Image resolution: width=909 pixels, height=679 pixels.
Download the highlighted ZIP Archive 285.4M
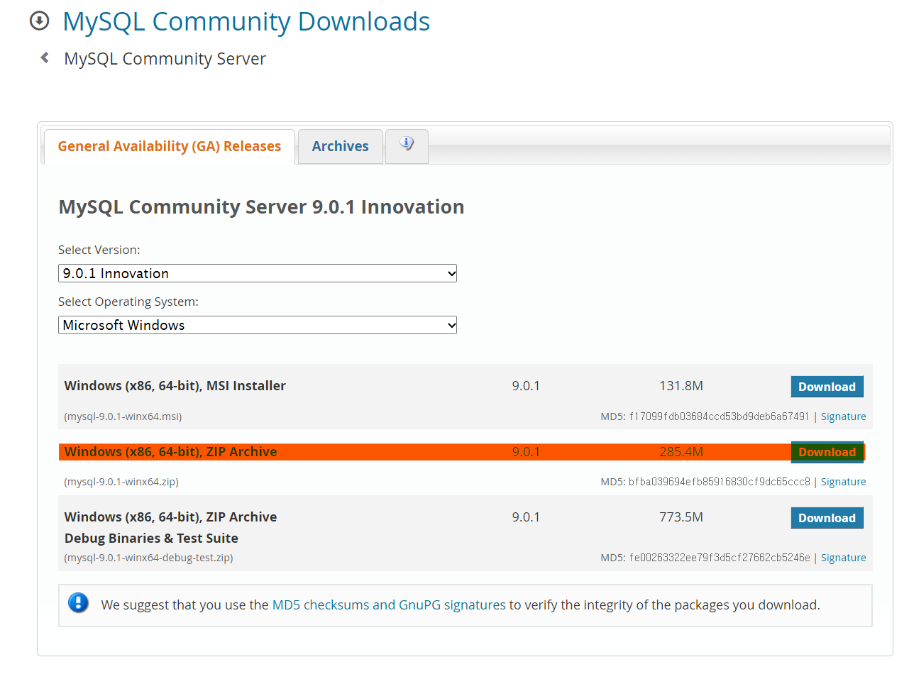(827, 452)
